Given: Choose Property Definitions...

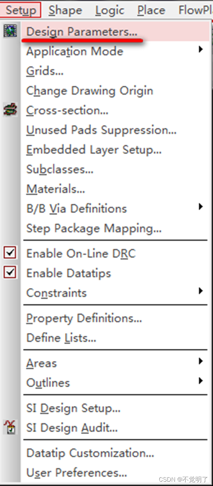Looking at the screenshot, I should pyautogui.click(x=84, y=318).
